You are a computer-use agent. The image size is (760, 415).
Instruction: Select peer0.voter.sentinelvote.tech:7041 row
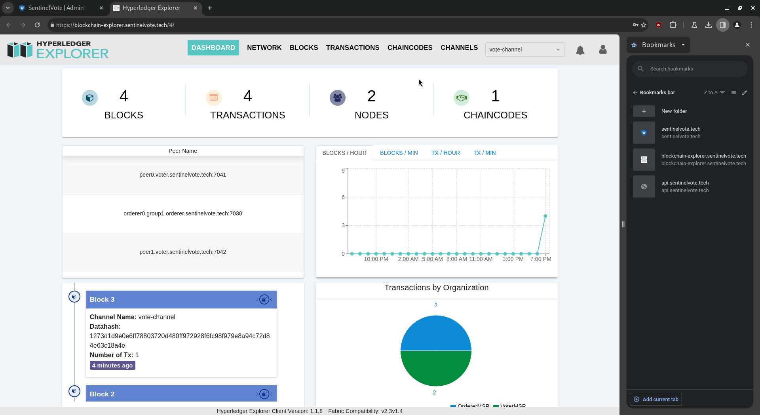tap(183, 175)
